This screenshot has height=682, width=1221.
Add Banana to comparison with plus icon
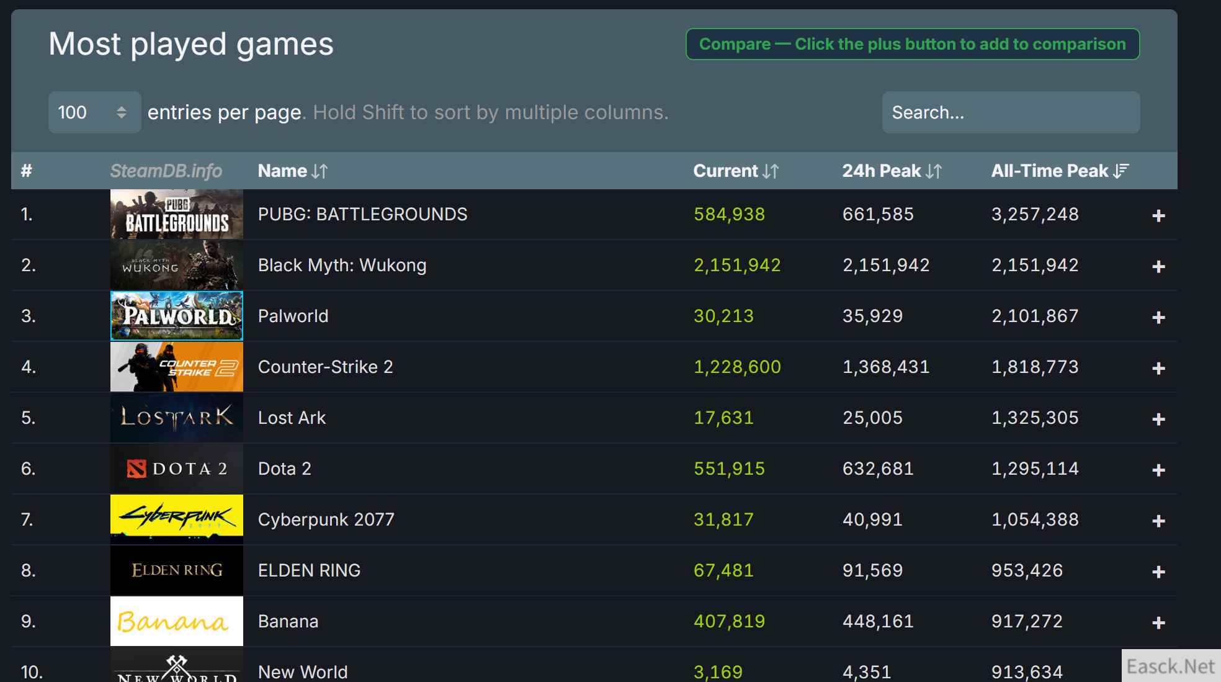(1158, 622)
